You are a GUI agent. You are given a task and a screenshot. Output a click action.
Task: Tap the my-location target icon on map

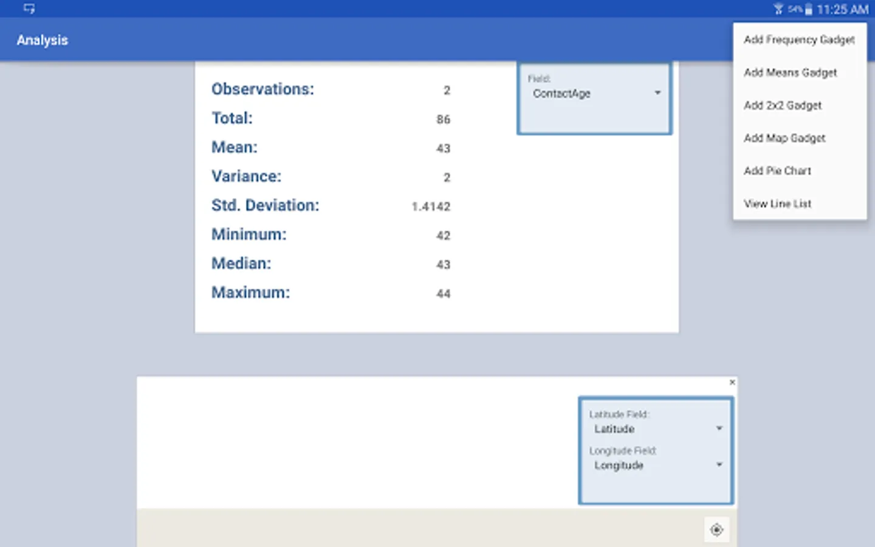coord(716,529)
